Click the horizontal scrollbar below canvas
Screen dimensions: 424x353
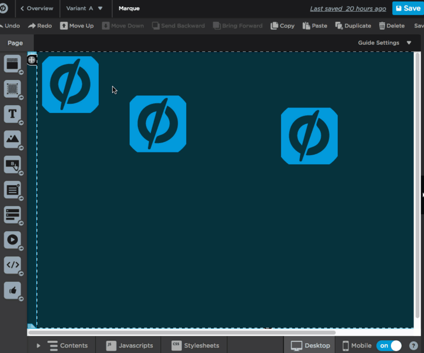182,332
